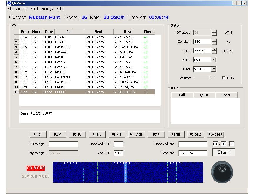254x194 pixels.
Task: Select log row 9 UA3LMR/3
Action: point(84,77)
